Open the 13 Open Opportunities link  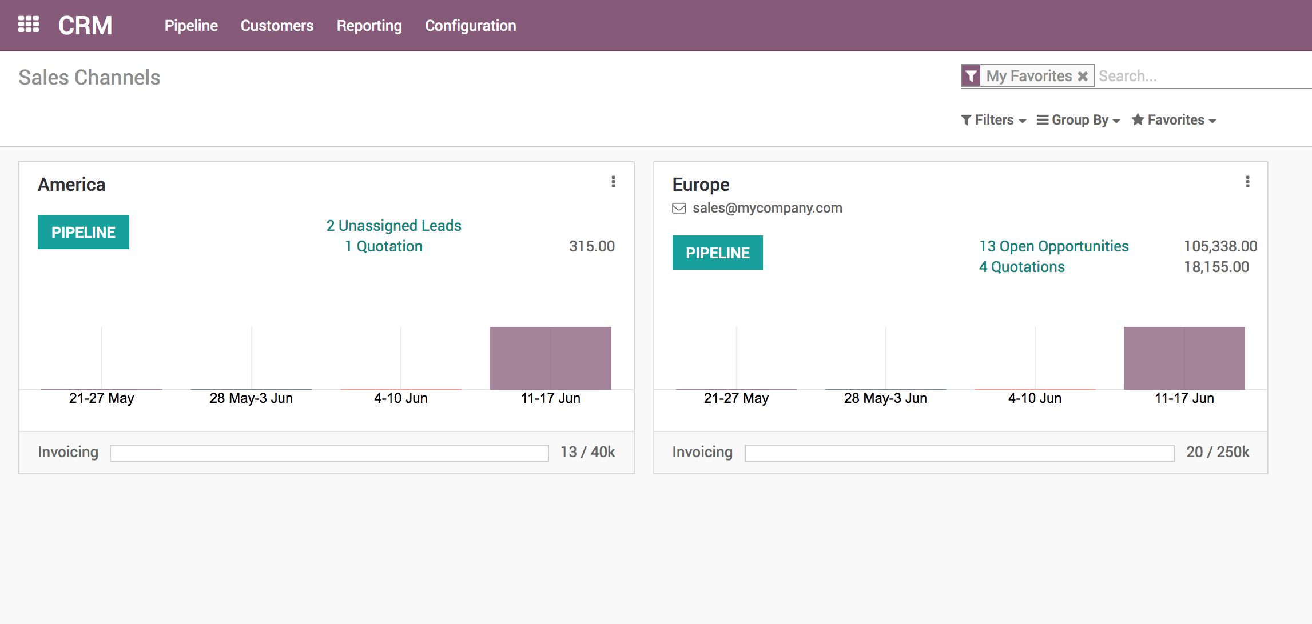[1054, 246]
